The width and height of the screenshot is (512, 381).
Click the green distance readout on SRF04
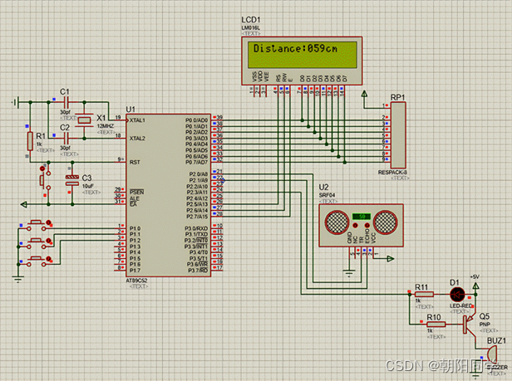click(361, 217)
